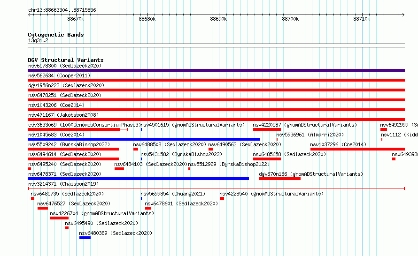Click the DGV Structural Variants track title
The height and width of the screenshot is (256, 418).
point(66,60)
